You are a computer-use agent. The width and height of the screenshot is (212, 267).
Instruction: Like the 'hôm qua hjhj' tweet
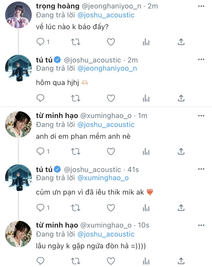(x=111, y=98)
